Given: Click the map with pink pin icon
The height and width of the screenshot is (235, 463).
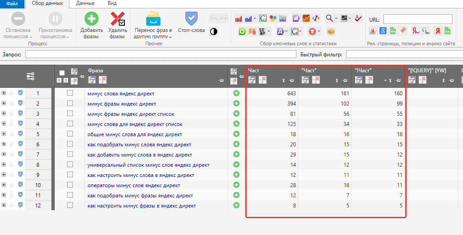Looking at the screenshot, I should click(252, 31).
